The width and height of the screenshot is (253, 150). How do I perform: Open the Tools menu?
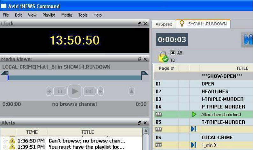pos(83,15)
